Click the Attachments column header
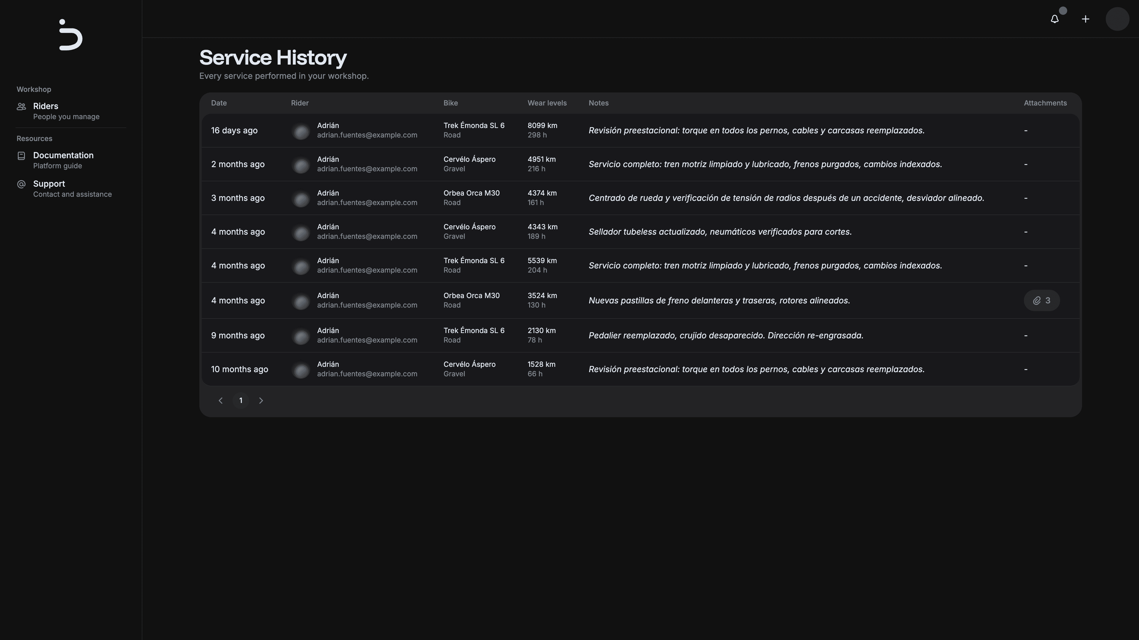The height and width of the screenshot is (640, 1139). pos(1045,103)
